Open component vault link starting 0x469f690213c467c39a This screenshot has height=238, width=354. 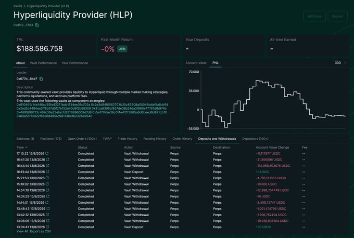coord(54,112)
